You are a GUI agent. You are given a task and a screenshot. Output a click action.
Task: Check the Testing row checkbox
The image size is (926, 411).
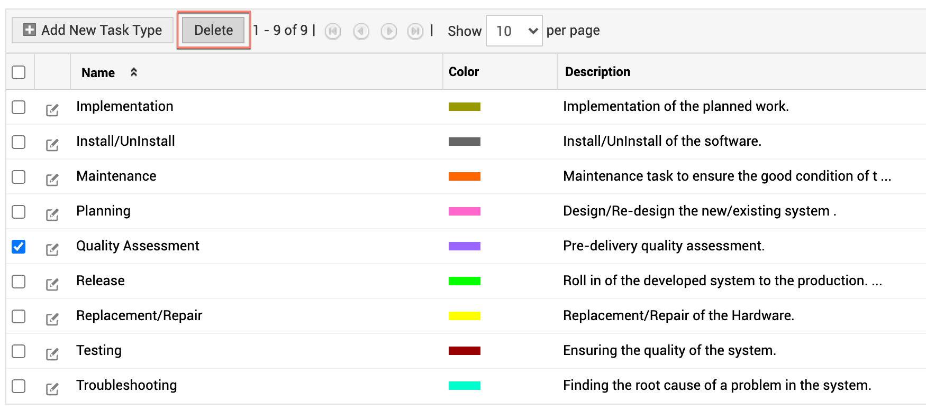19,351
